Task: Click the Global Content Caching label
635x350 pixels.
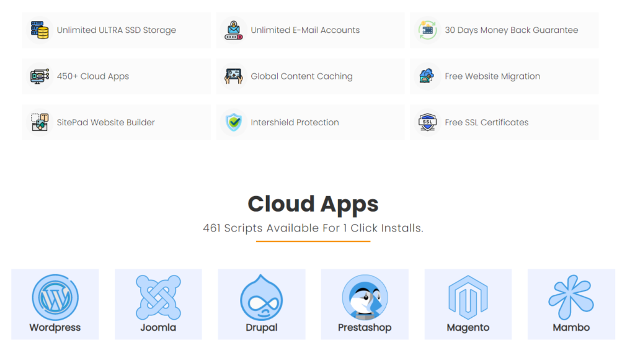Action: tap(301, 76)
